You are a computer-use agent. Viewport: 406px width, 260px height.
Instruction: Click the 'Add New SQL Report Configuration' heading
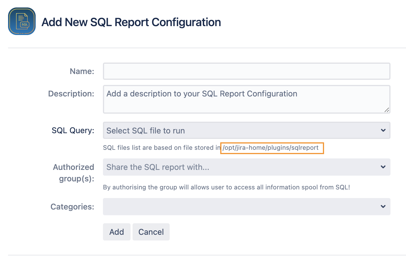click(x=131, y=22)
